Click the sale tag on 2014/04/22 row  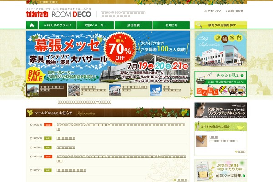(48, 157)
